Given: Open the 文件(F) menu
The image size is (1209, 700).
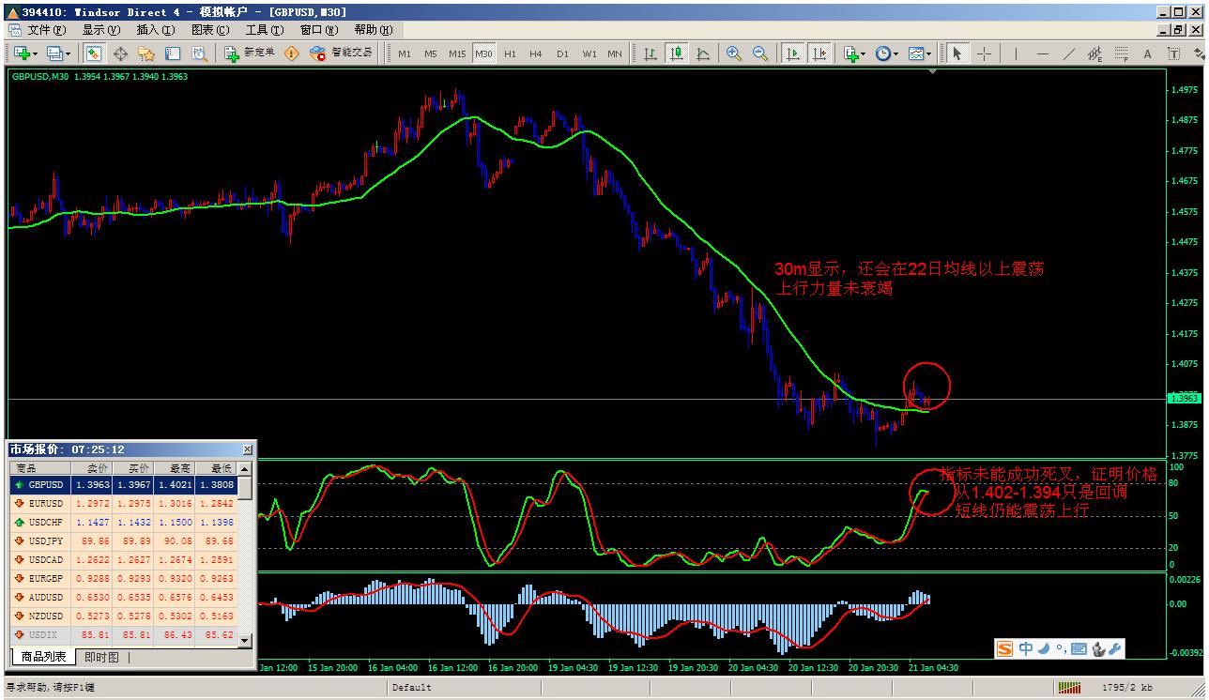Looking at the screenshot, I should tap(48, 30).
